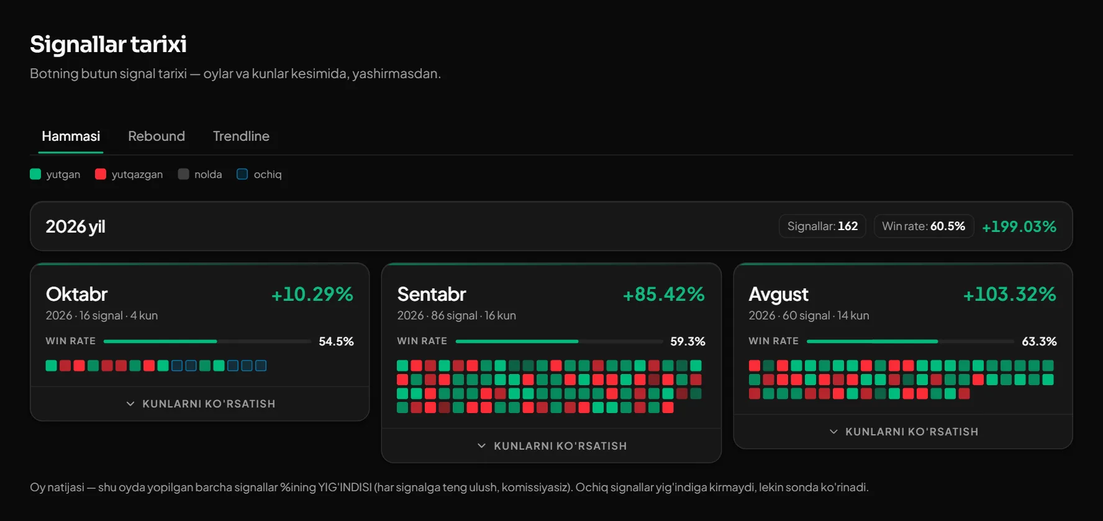Click the 59.3% win rate value
The image size is (1103, 521).
688,341
